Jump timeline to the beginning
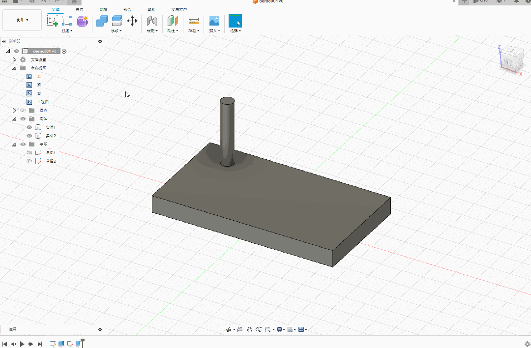The width and height of the screenshot is (531, 348). pyautogui.click(x=4, y=344)
